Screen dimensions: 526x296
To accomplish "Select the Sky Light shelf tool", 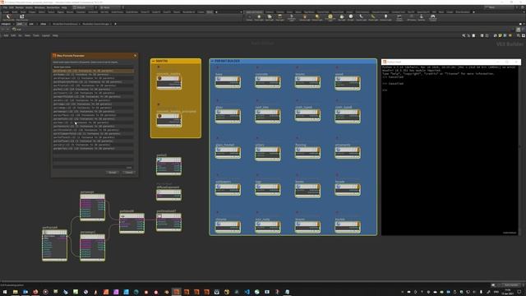I will (342, 17).
